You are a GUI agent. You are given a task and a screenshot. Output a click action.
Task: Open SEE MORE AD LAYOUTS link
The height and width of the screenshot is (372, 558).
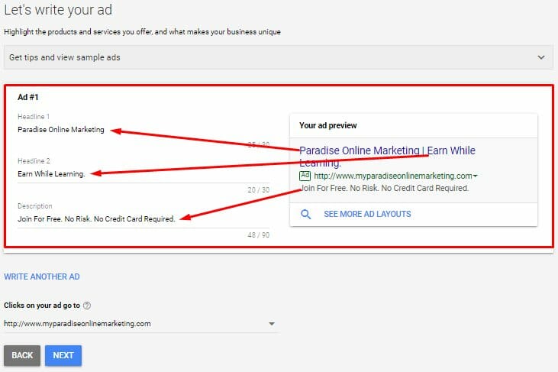click(x=367, y=214)
